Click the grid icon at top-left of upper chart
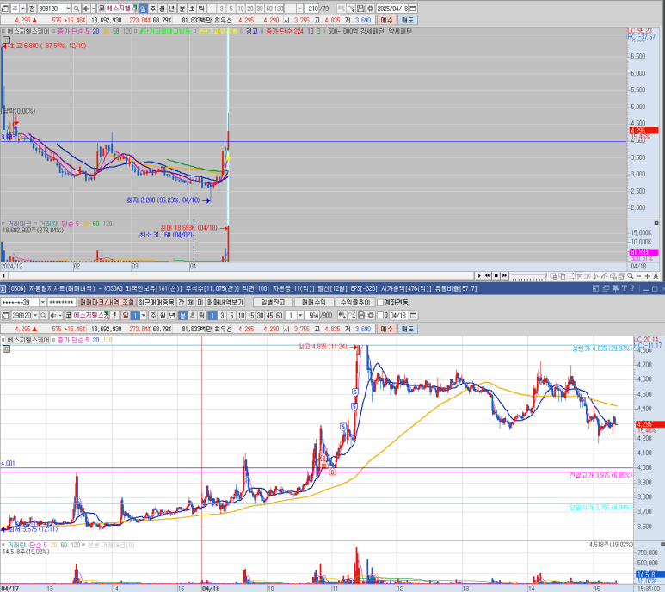The image size is (665, 592). point(6,40)
